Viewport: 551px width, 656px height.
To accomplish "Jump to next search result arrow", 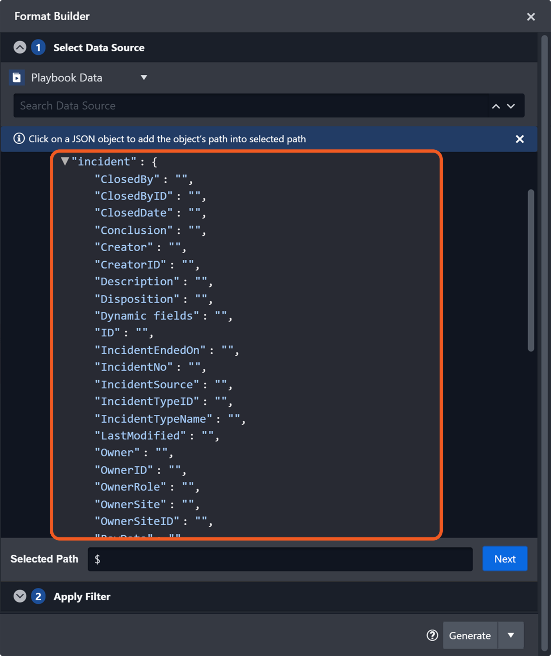I will point(511,106).
